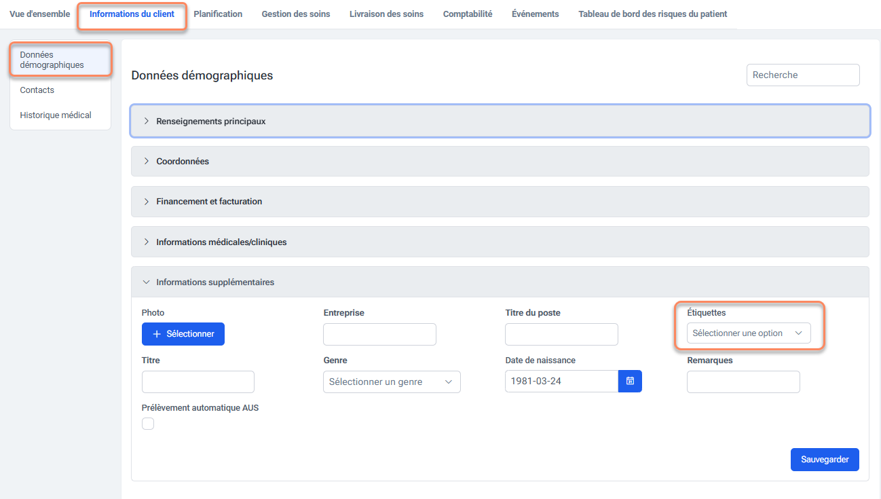This screenshot has height=499, width=881.
Task: Expand Informations médicales/cliniques section
Action: point(221,242)
